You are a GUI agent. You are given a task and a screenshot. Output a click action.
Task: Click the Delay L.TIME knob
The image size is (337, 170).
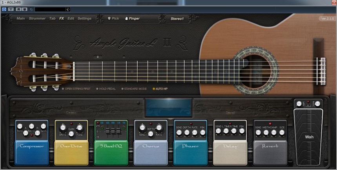226,131
